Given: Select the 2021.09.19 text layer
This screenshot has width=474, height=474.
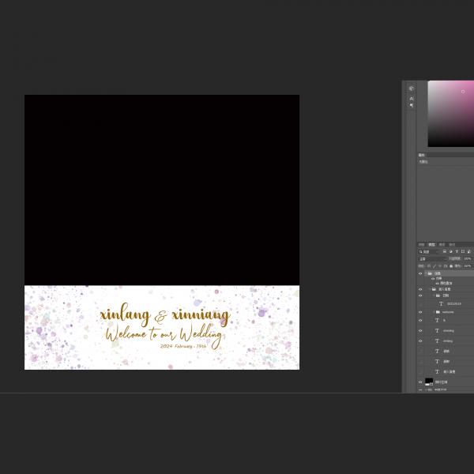Looking at the screenshot, I should (453, 303).
